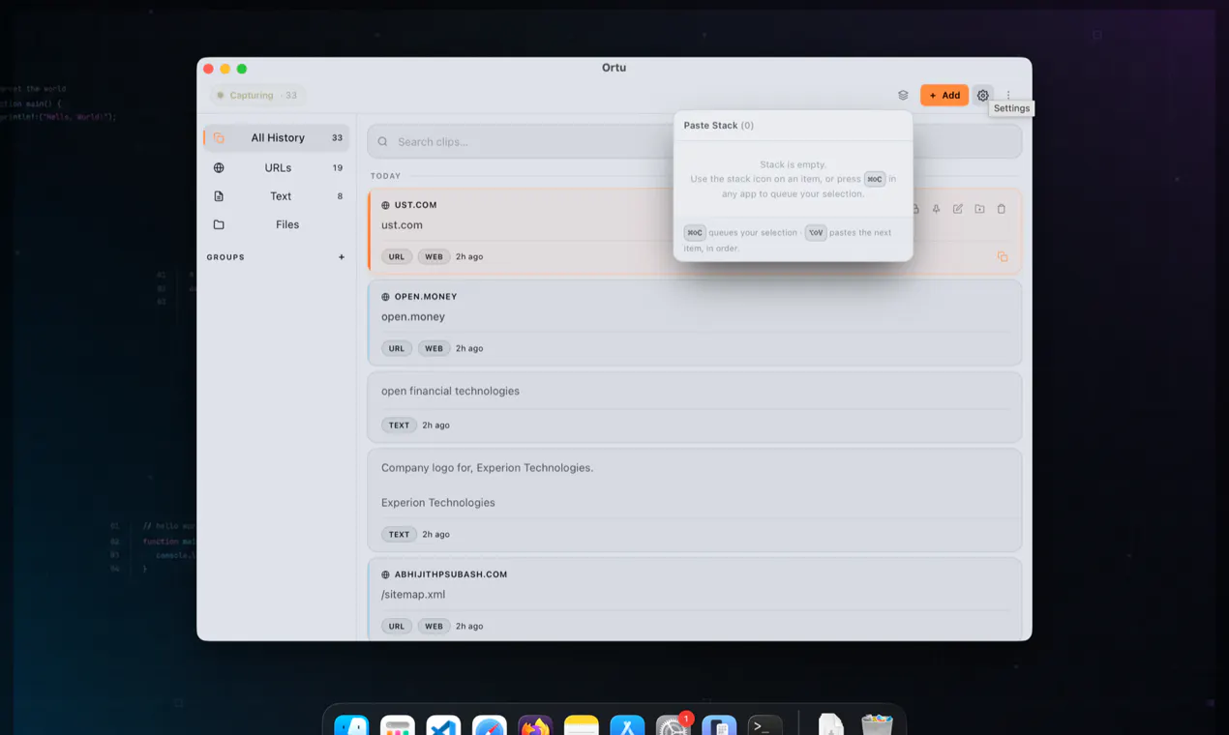Open Finder from the dock

(351, 725)
